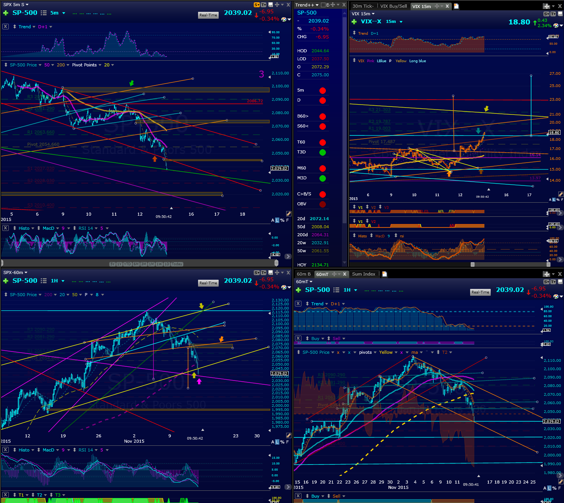Toggle F option in SPX-60m chart
The width and height of the screenshot is (564, 503).
click(287, 442)
